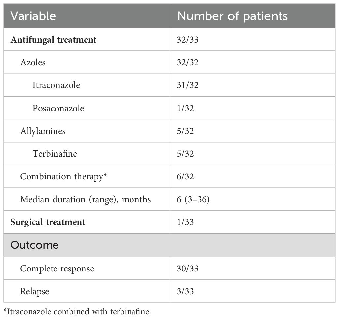The width and height of the screenshot is (339, 318).
Task: Click the Posaconazole row label
Action: (x=58, y=108)
